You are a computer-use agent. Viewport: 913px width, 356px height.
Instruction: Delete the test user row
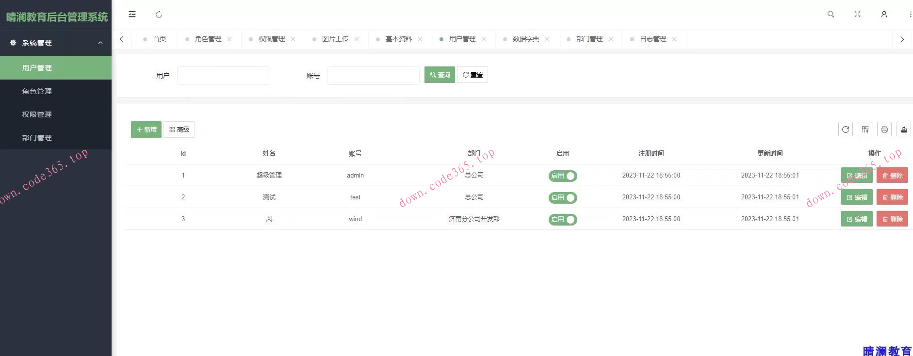click(x=892, y=197)
